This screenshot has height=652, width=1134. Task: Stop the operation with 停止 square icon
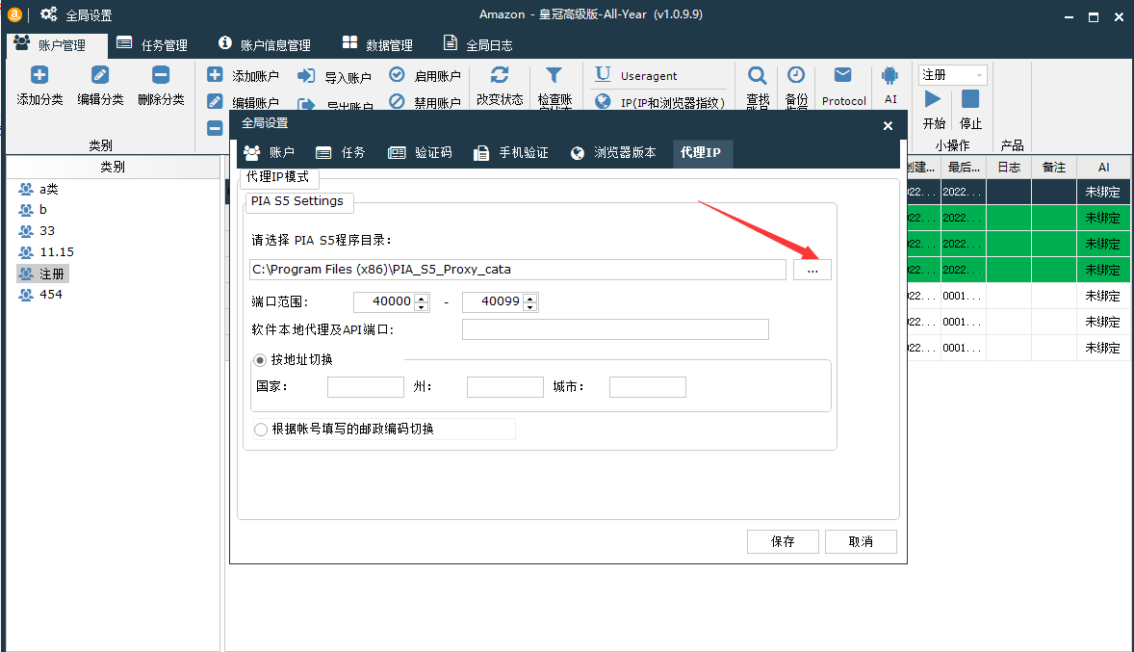(x=970, y=99)
